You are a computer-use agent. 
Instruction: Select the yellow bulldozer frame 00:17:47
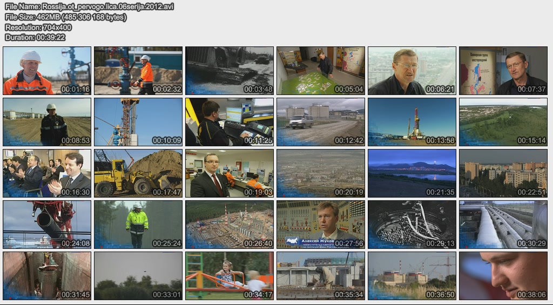coord(138,173)
